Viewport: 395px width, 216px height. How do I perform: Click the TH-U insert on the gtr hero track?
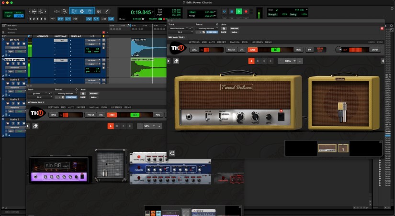click(61, 40)
